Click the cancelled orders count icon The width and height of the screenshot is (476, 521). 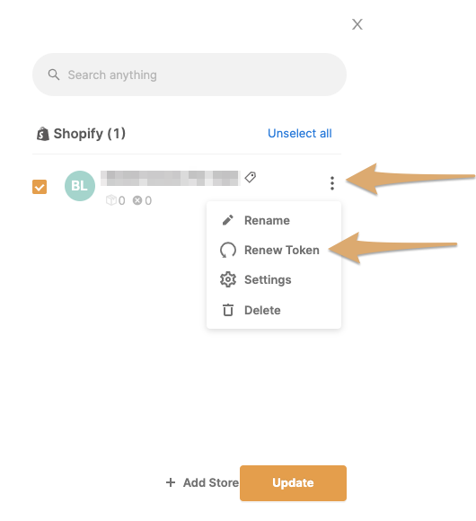pyautogui.click(x=137, y=200)
